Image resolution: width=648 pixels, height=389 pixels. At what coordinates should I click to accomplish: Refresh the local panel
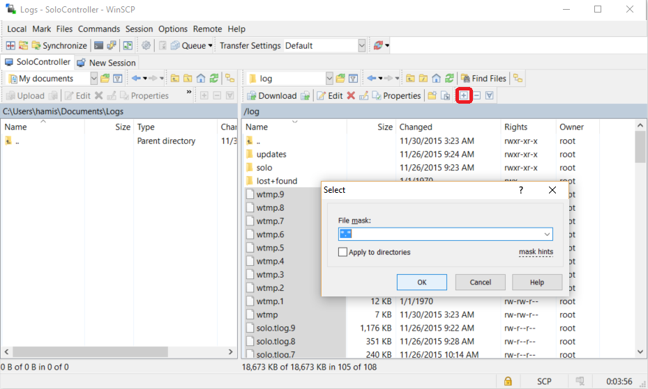213,79
